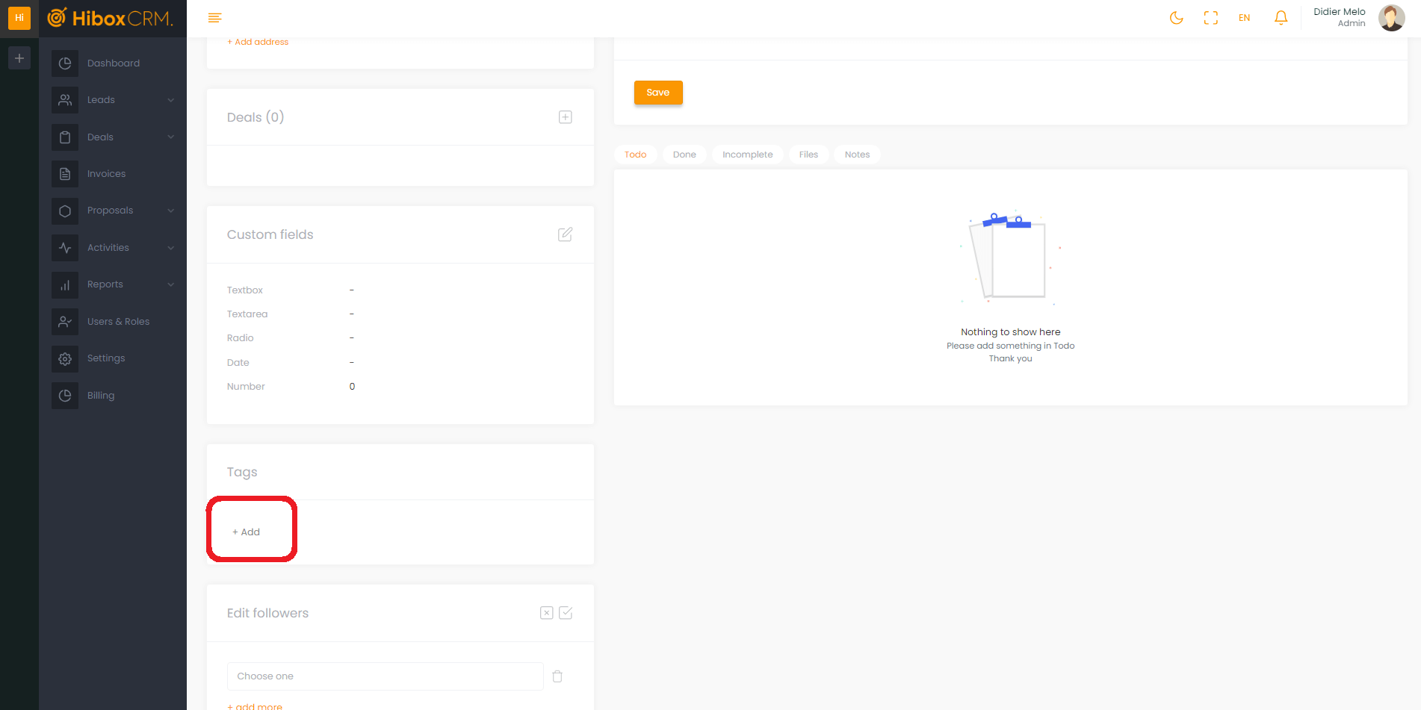Open Didier Melo profile avatar
Screen dimensions: 1421x710
(1391, 18)
